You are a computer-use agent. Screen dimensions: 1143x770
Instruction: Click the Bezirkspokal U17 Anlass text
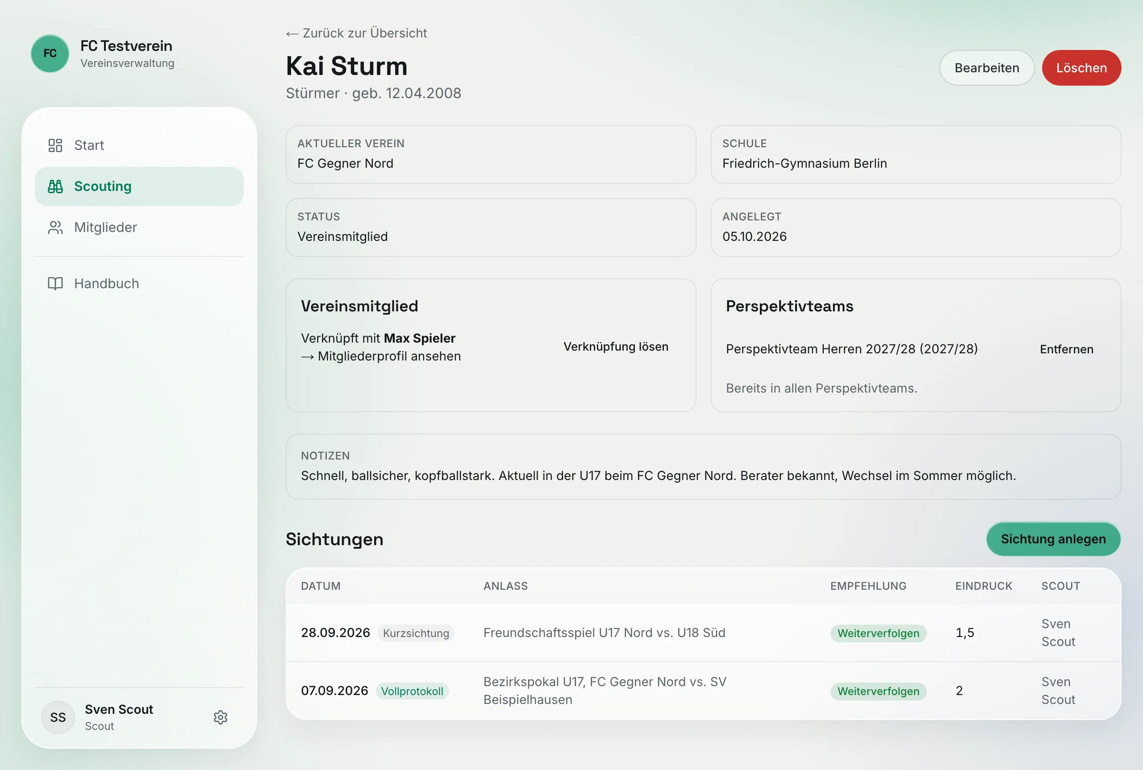pyautogui.click(x=605, y=691)
